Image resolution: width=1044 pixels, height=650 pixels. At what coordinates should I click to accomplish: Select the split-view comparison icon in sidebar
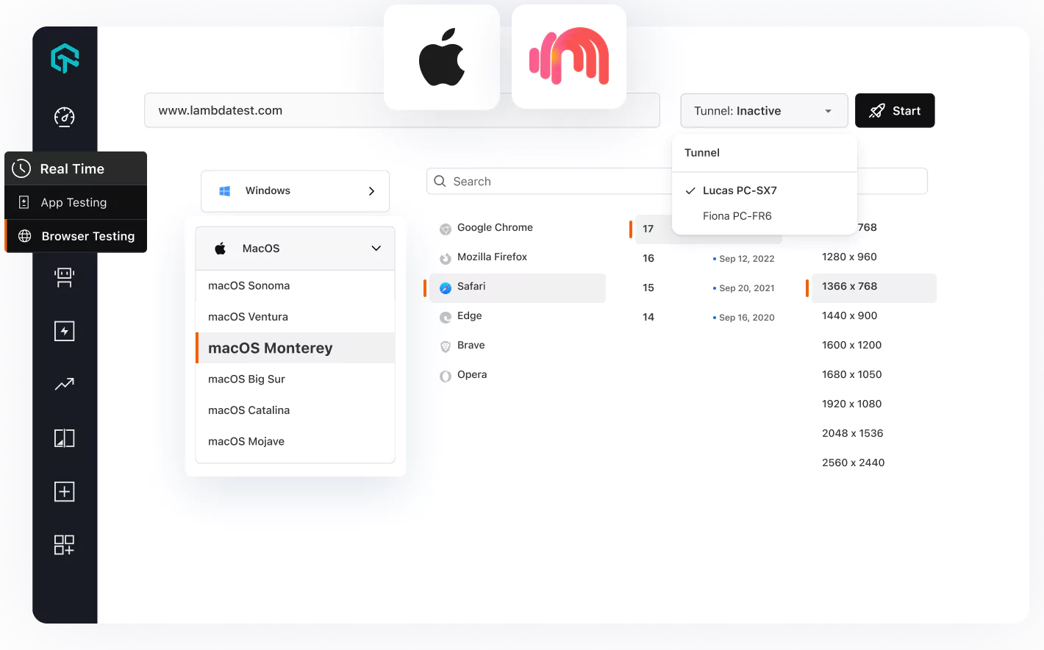[x=65, y=438]
